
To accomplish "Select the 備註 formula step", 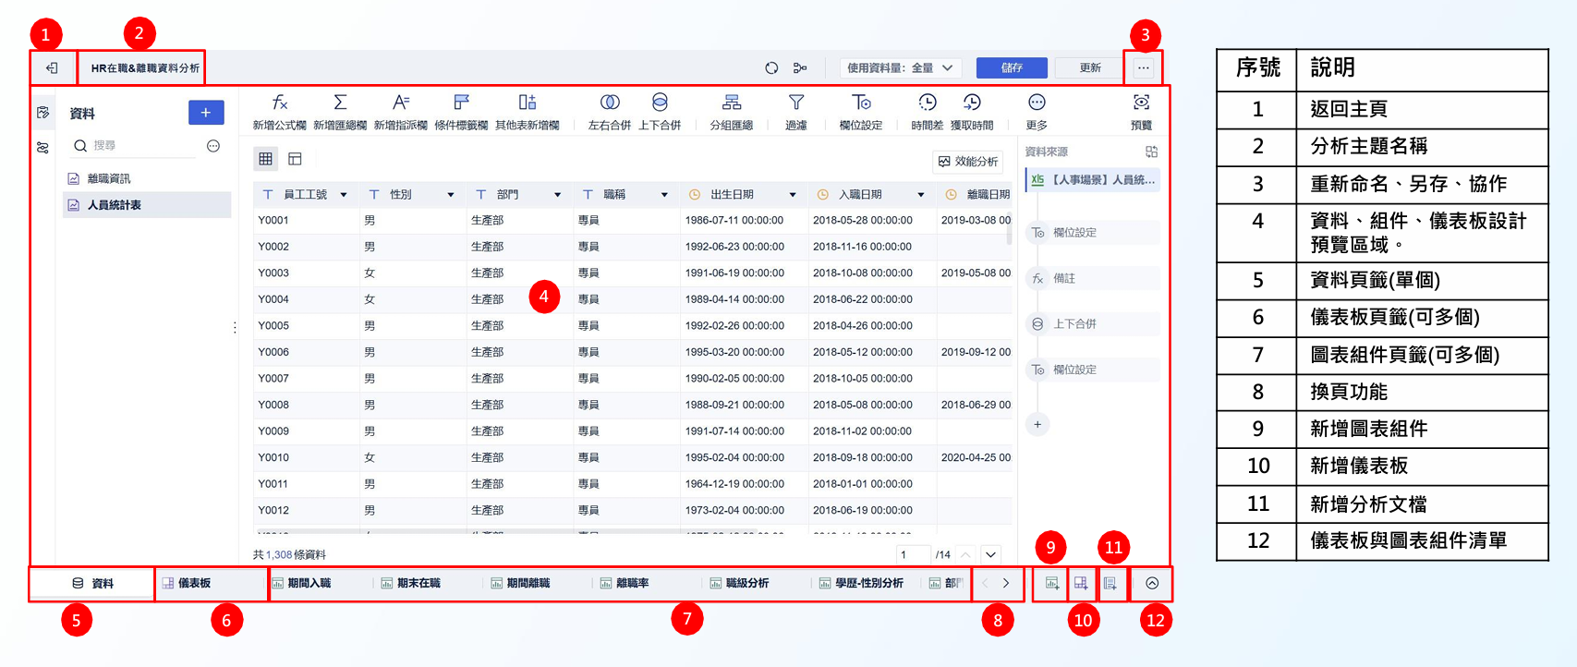I will pyautogui.click(x=1093, y=278).
